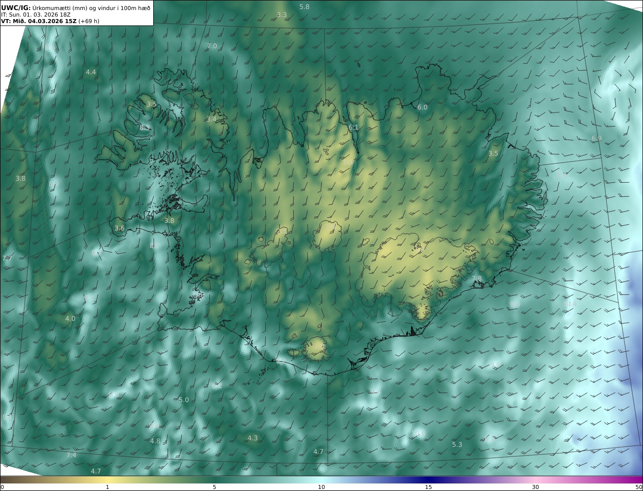The height and width of the screenshot is (491, 643).
Task: Select the 5.0 value south of Iceland
Action: (184, 400)
